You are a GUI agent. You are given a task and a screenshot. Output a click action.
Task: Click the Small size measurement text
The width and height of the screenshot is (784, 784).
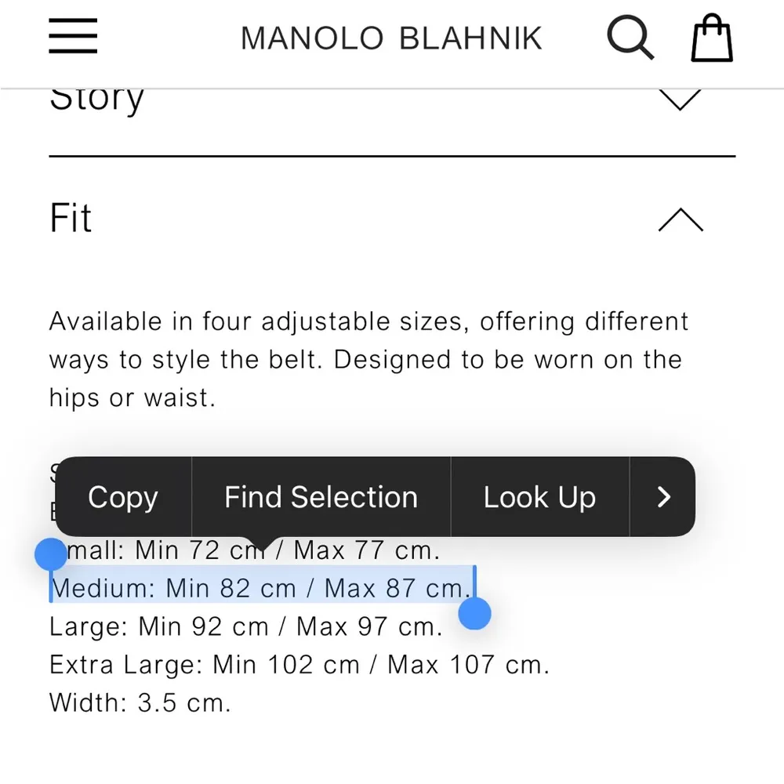pos(243,550)
